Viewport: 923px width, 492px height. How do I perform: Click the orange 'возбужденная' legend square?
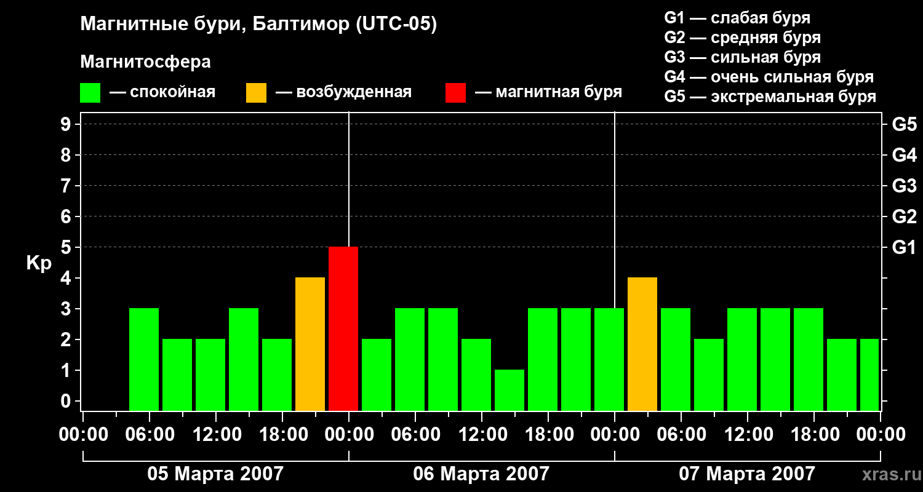point(257,93)
